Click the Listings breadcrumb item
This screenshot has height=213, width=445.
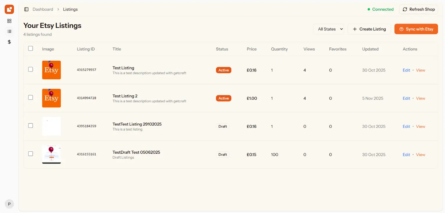click(70, 9)
